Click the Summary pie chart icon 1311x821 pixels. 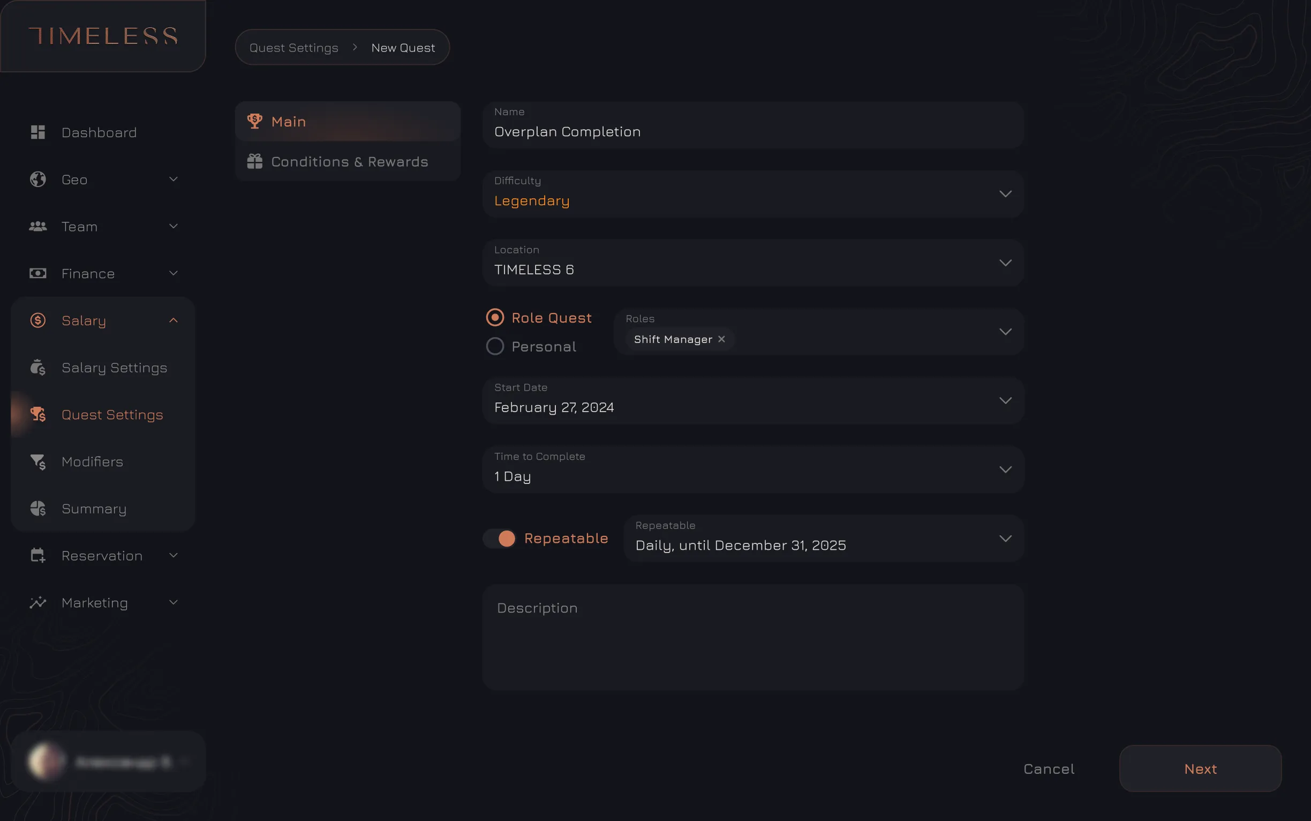point(37,509)
